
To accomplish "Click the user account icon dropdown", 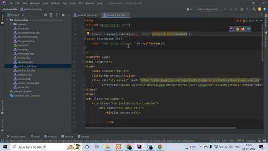I will click(x=189, y=9).
